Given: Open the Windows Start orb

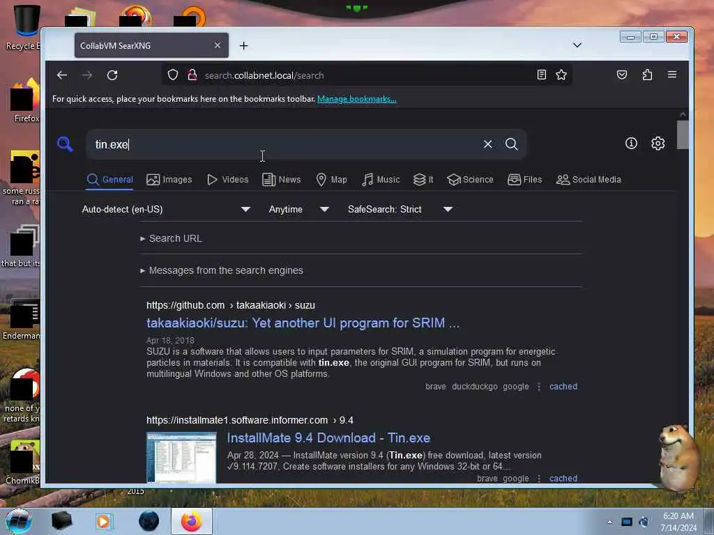Looking at the screenshot, I should point(19,521).
